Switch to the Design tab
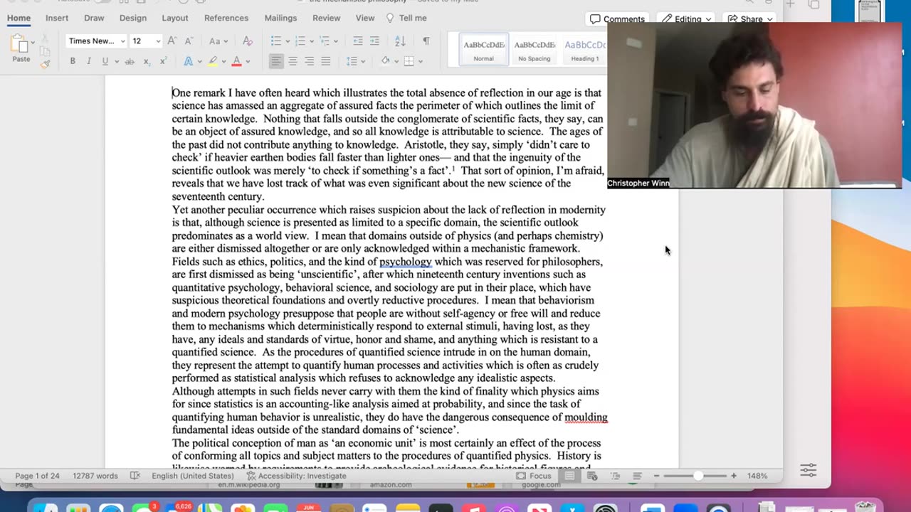 [x=133, y=18]
